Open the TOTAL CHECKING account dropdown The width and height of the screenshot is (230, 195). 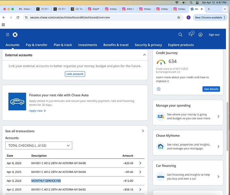click(x=39, y=145)
